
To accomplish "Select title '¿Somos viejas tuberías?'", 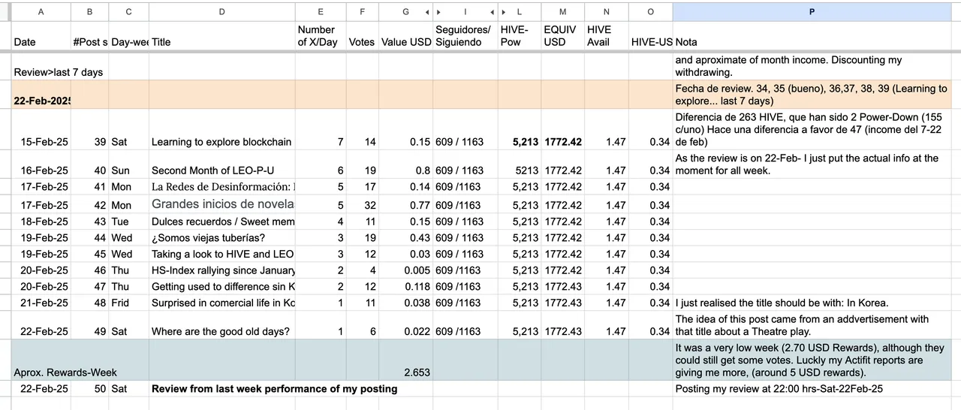I will (x=221, y=237).
